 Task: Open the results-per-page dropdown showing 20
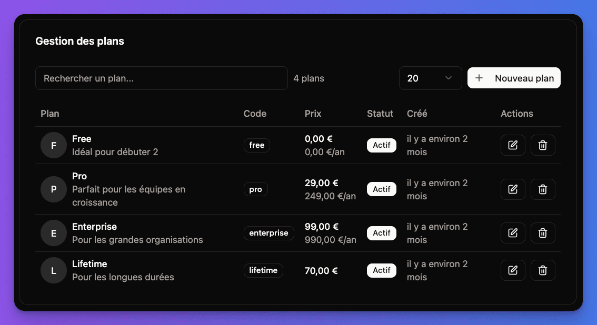click(430, 78)
